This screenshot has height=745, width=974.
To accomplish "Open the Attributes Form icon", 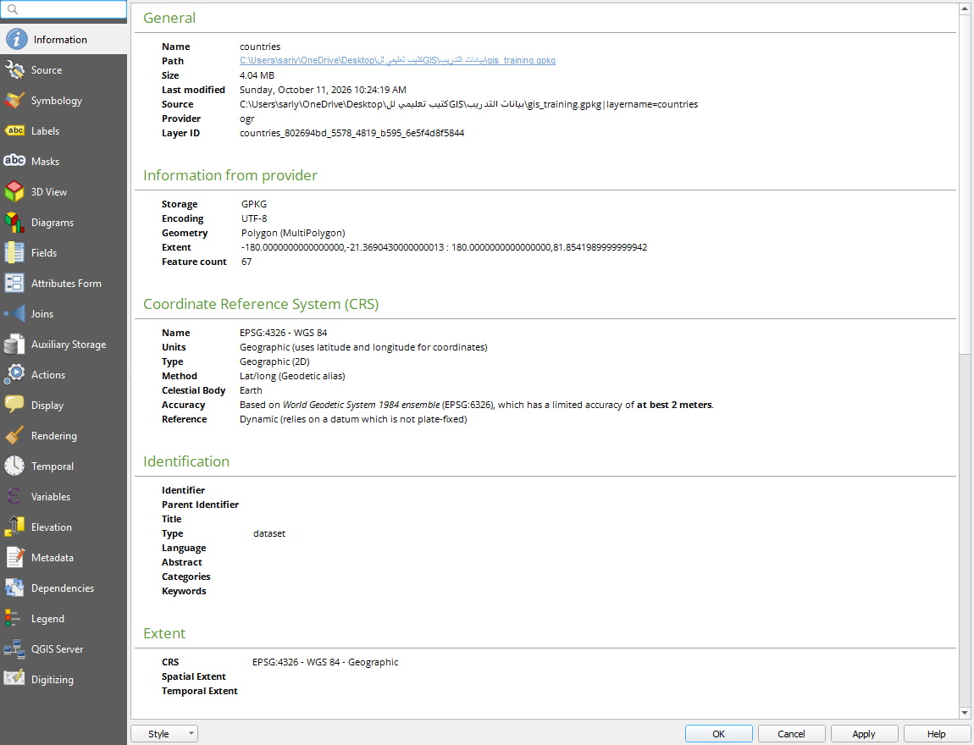I will (x=14, y=283).
